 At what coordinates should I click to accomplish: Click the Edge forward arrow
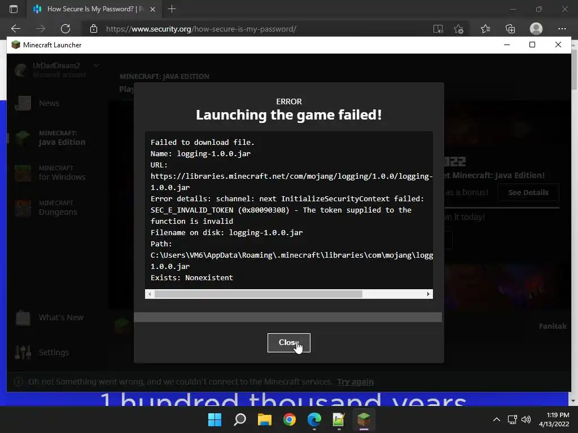coord(41,29)
